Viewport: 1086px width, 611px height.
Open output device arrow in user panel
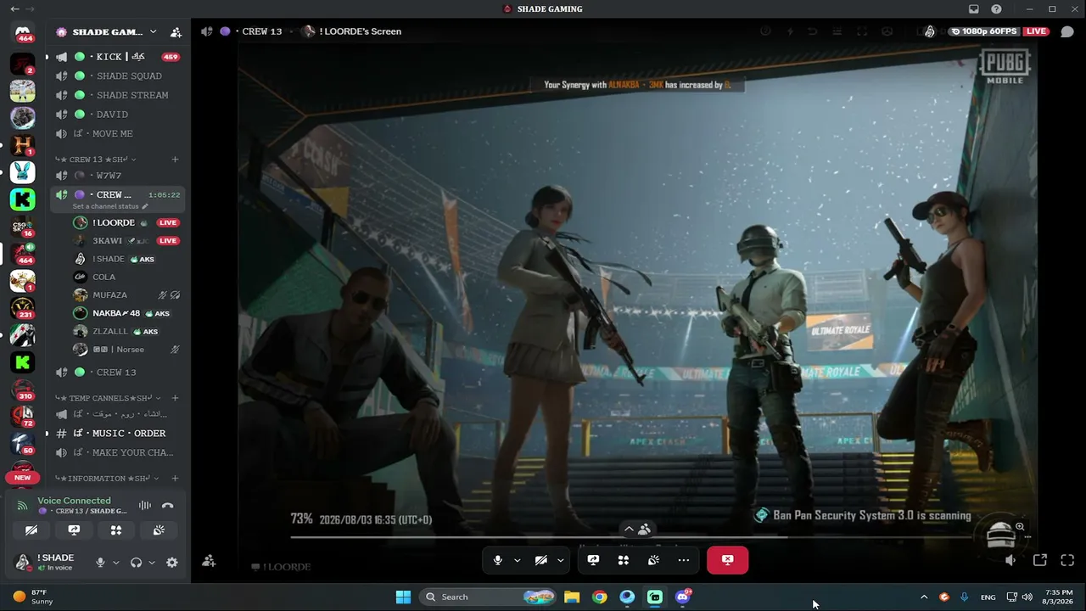pos(152,563)
